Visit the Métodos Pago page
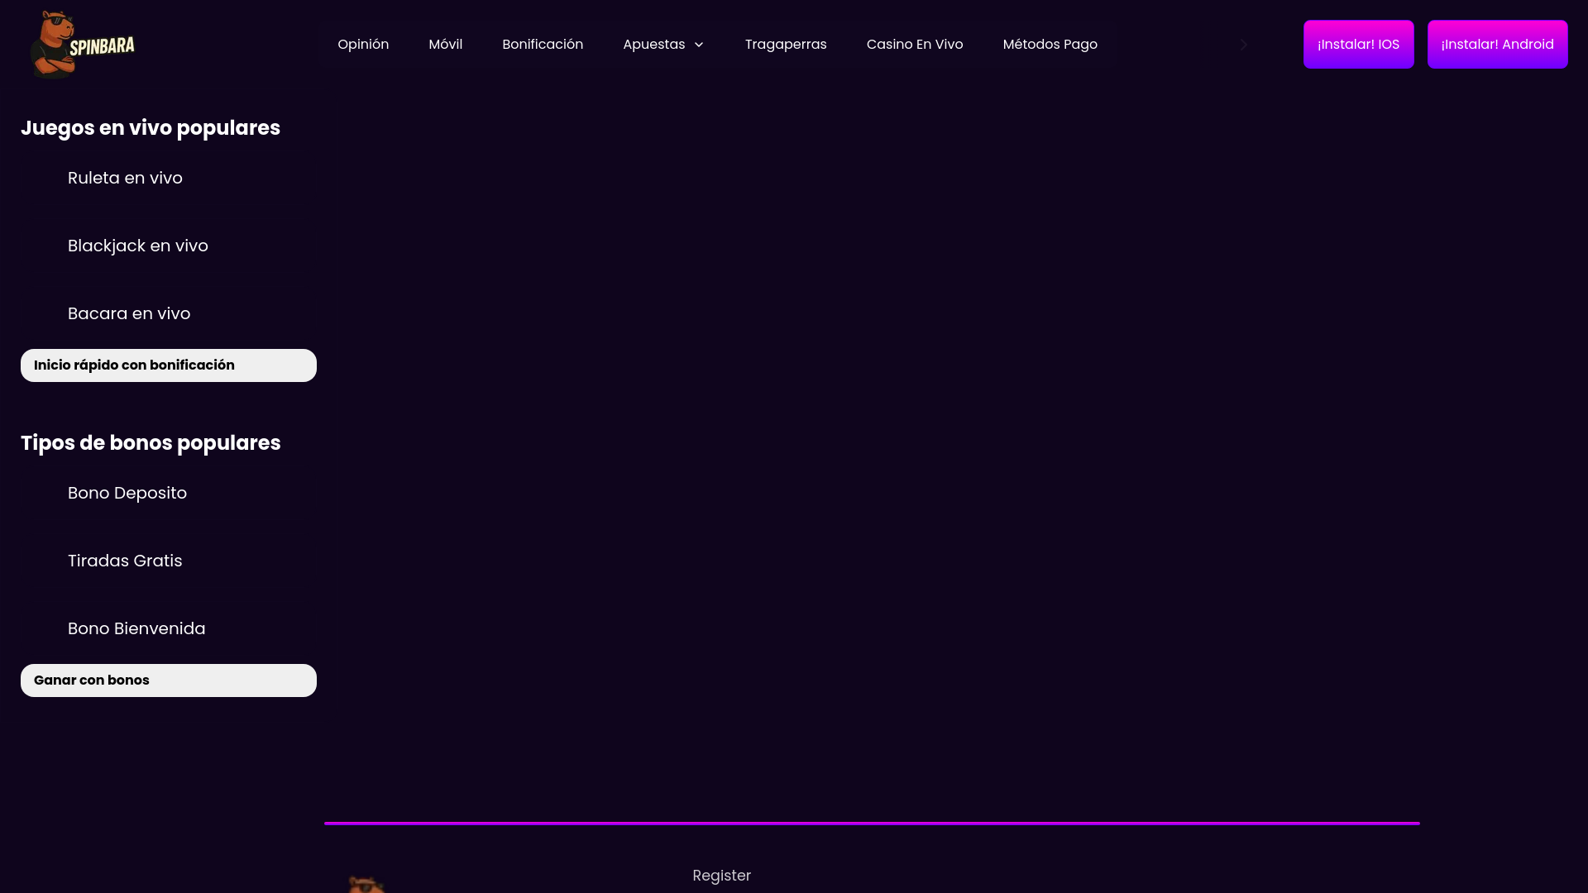 [1050, 45]
